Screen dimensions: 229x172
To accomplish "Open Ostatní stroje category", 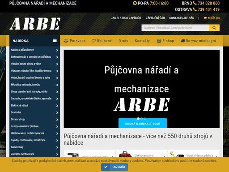I will 34,120.
